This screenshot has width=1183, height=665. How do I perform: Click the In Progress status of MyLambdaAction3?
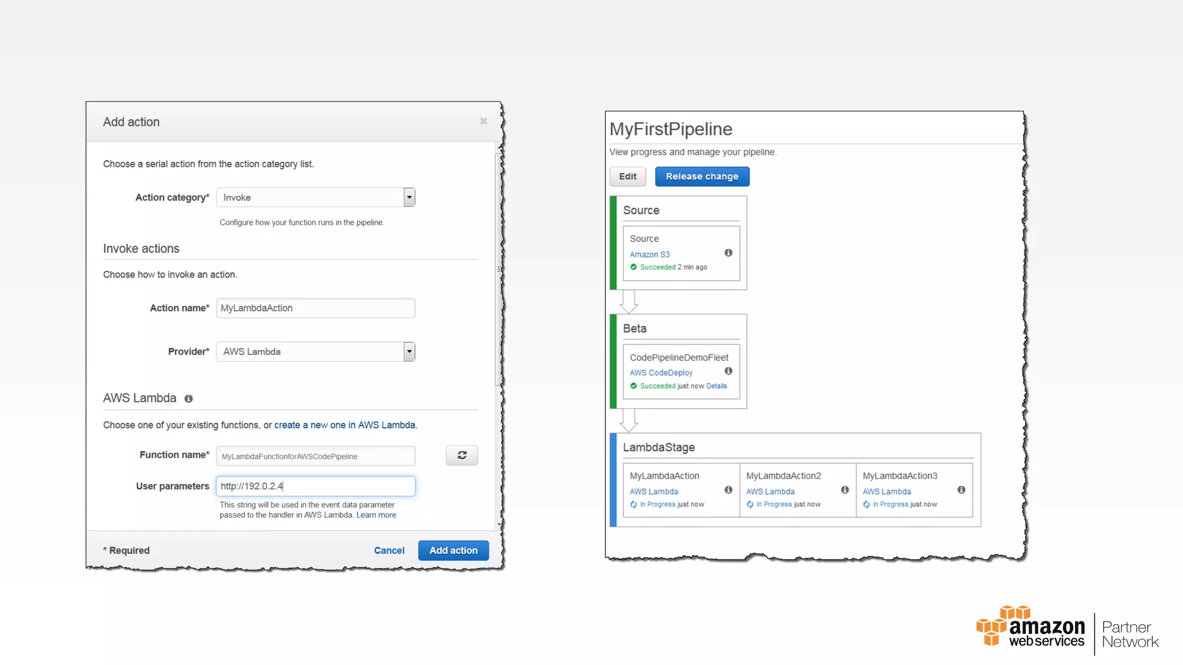point(890,505)
